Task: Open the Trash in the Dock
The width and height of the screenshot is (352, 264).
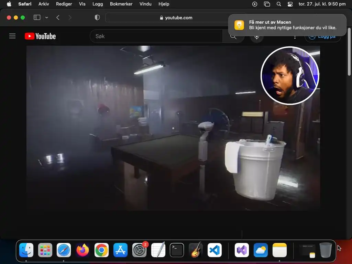Action: [x=326, y=250]
